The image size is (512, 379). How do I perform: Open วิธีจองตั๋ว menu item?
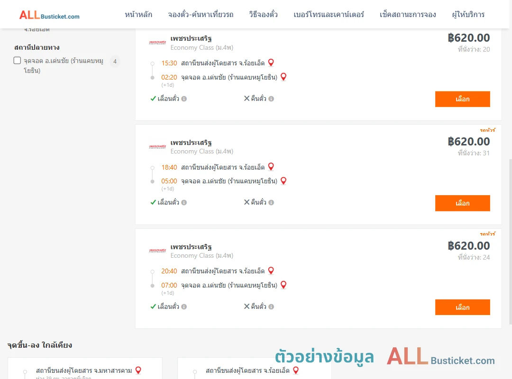263,14
